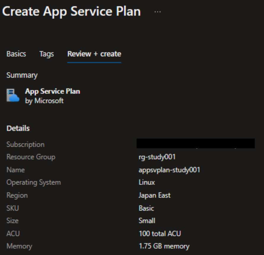The width and height of the screenshot is (264, 255).
Task: Click the Details section heading
Action: point(18,129)
